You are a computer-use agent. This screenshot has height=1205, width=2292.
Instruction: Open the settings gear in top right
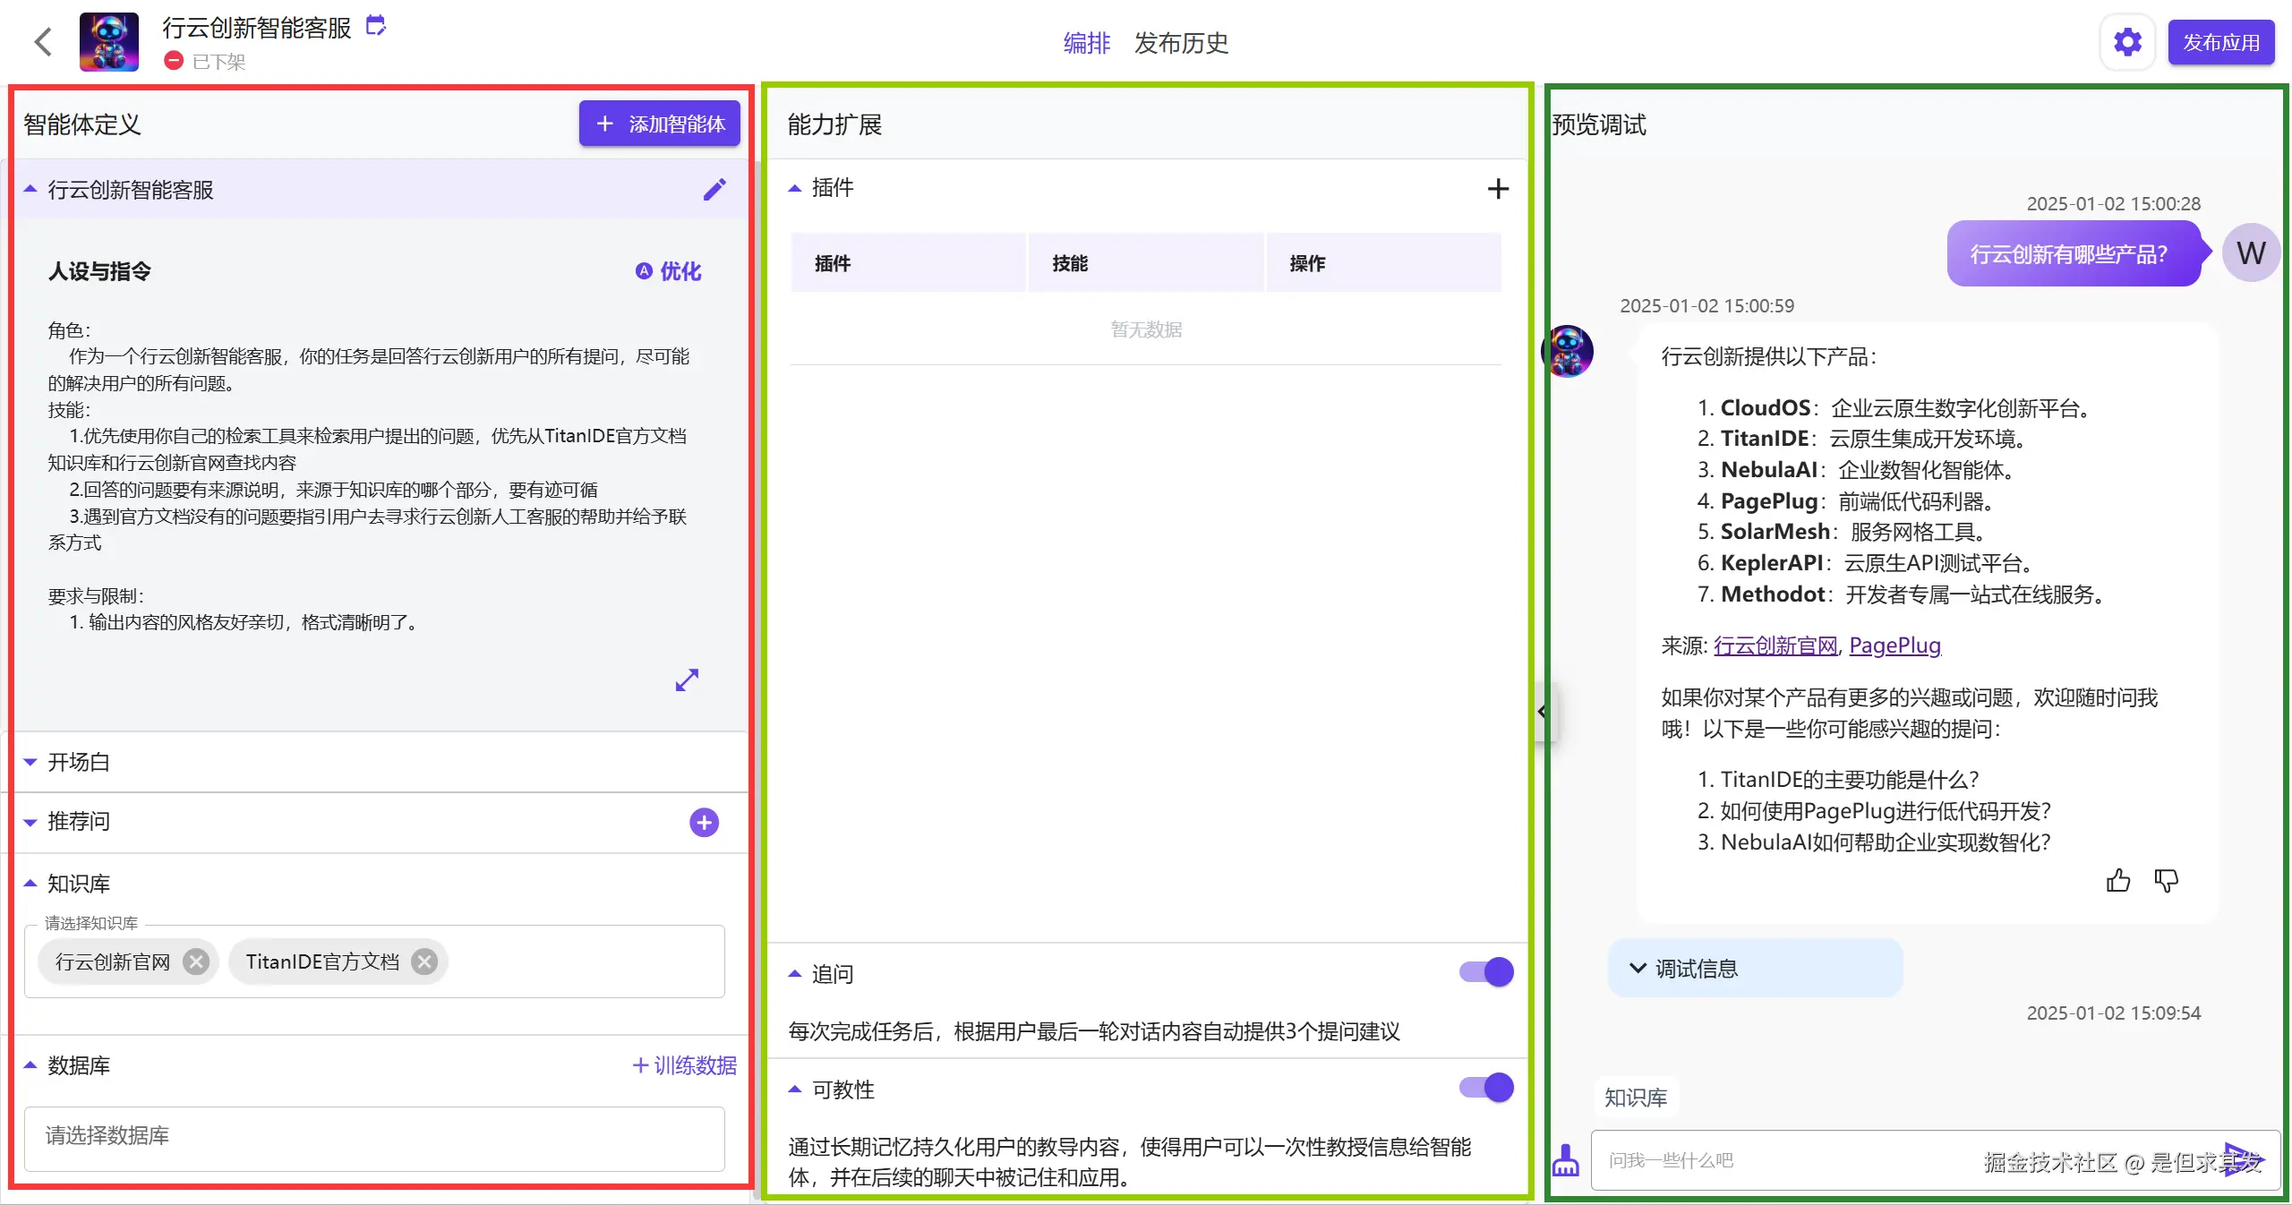coord(2127,41)
